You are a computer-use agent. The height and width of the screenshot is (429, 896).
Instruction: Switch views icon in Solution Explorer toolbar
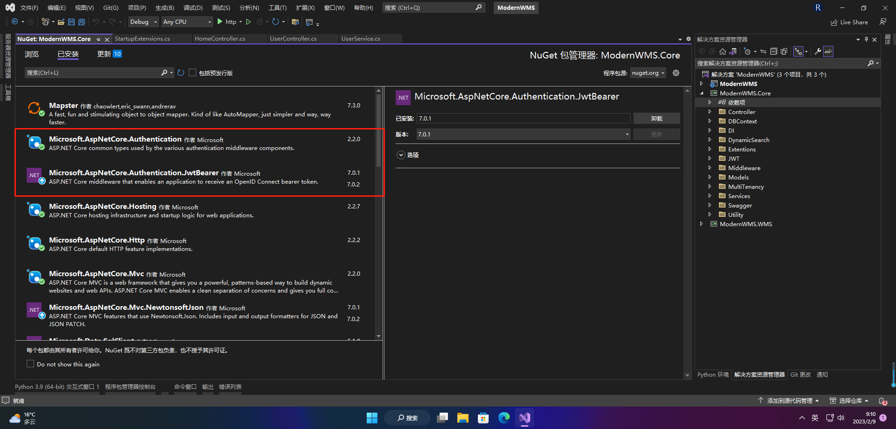click(x=733, y=51)
